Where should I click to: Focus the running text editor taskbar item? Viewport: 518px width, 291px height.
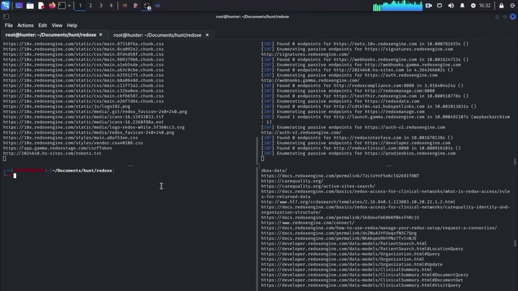click(136, 6)
